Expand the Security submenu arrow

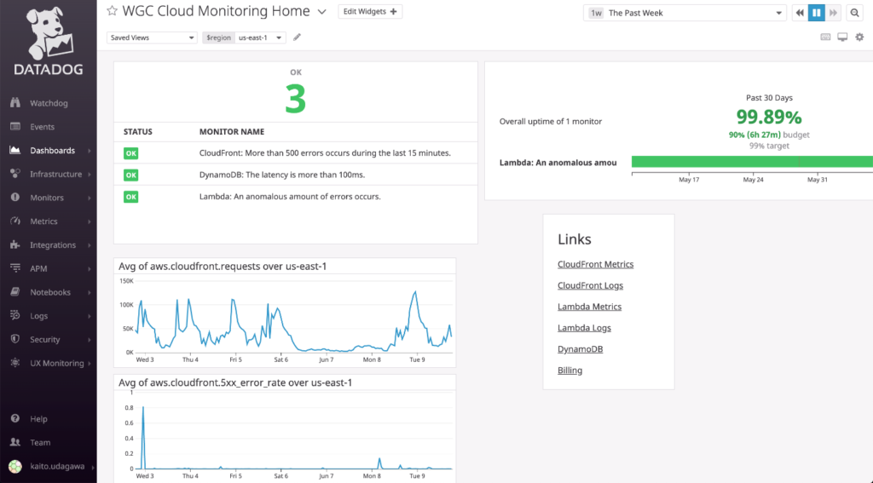pyautogui.click(x=89, y=339)
